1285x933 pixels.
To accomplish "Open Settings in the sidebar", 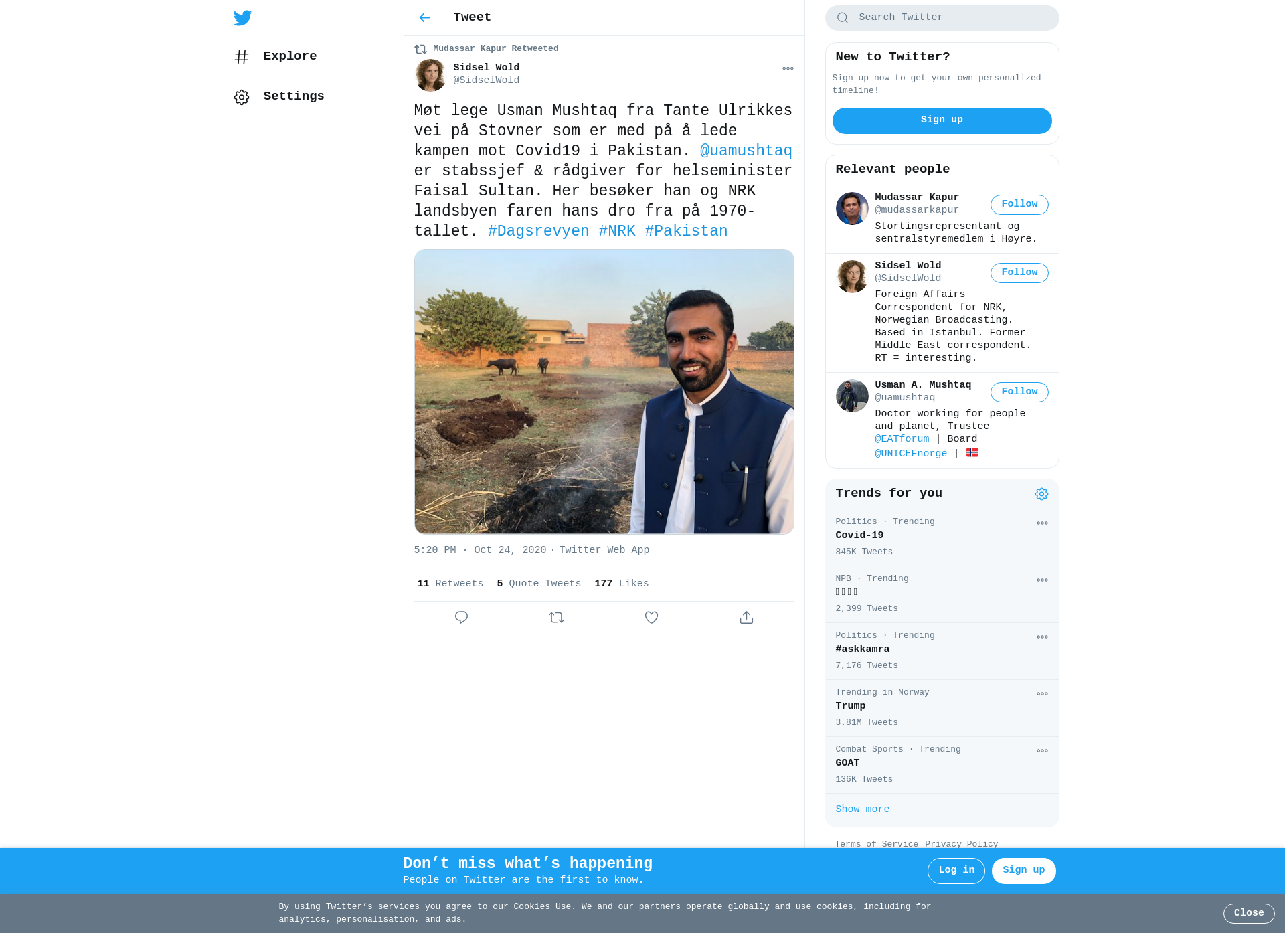I will (278, 96).
